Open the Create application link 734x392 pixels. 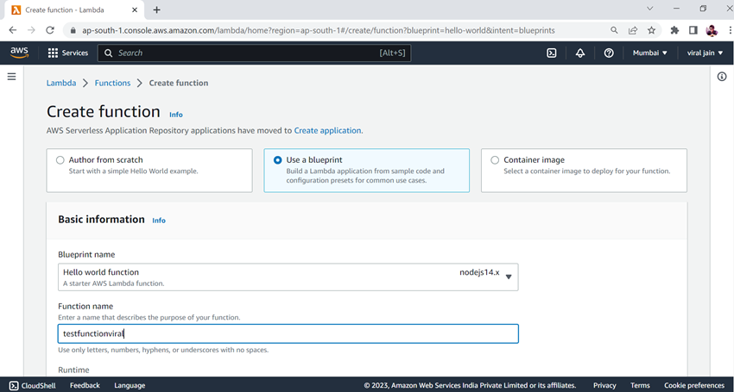click(327, 130)
